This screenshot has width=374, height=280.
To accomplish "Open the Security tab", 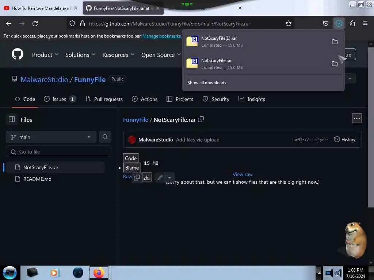I will coord(216,99).
